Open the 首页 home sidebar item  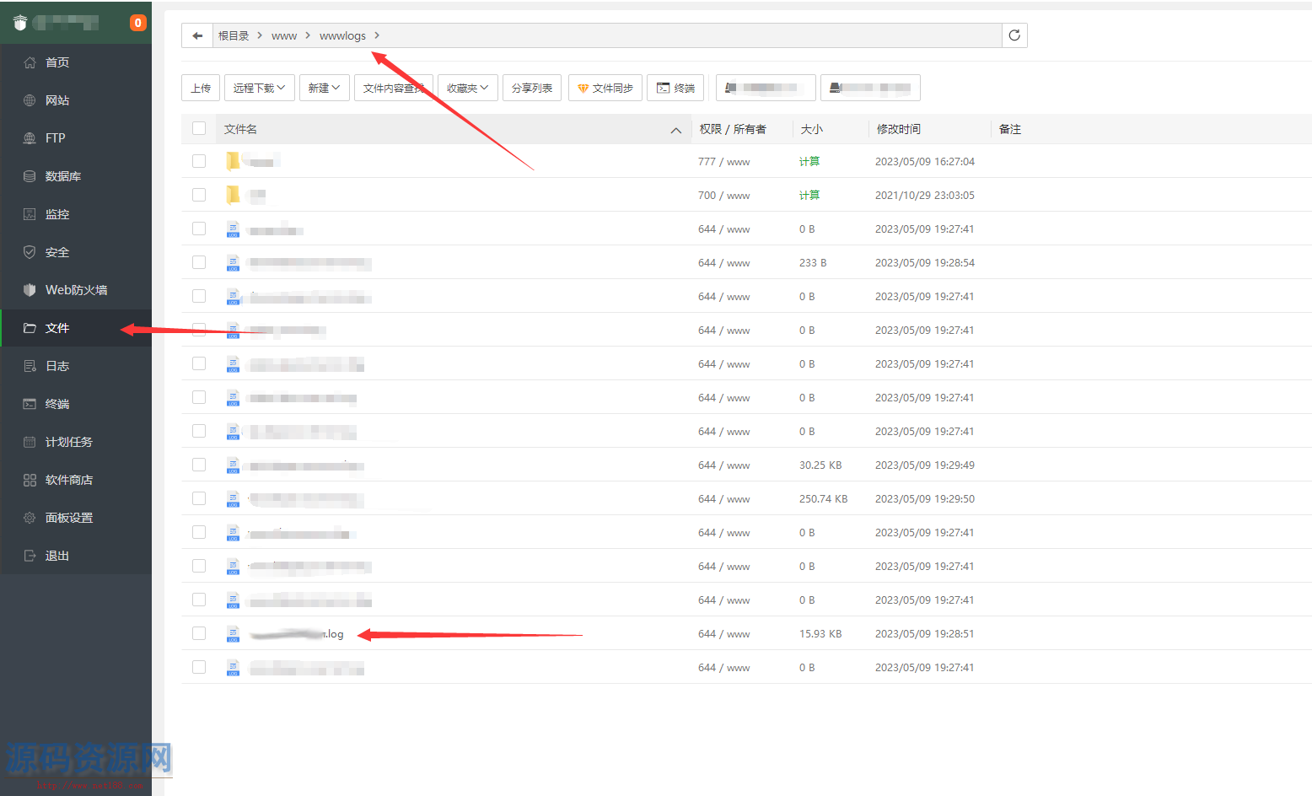click(57, 62)
